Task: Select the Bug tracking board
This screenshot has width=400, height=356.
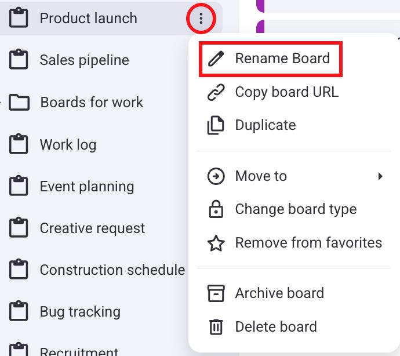Action: [80, 312]
